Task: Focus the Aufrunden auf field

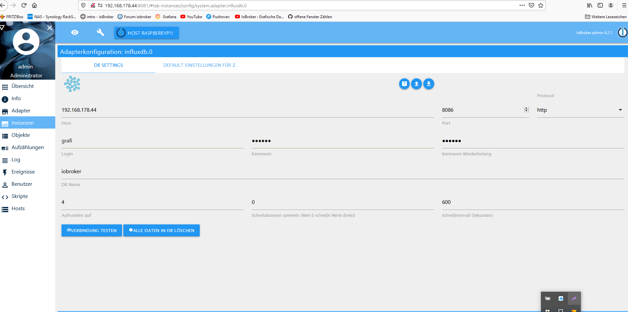Action: click(x=152, y=202)
